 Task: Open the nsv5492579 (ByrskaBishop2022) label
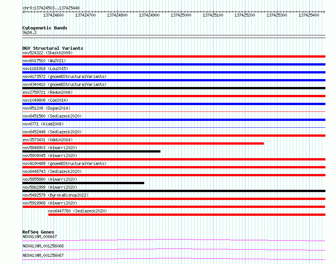click(x=55, y=195)
